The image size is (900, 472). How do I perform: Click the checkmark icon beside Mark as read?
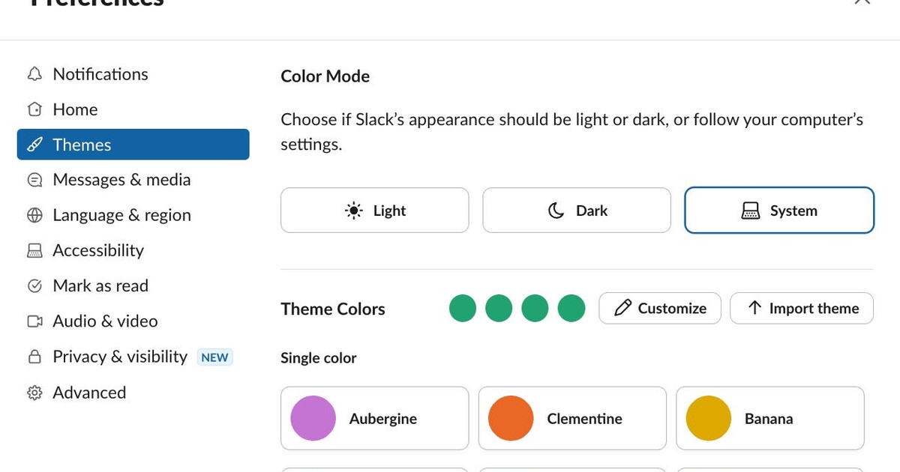click(x=34, y=285)
